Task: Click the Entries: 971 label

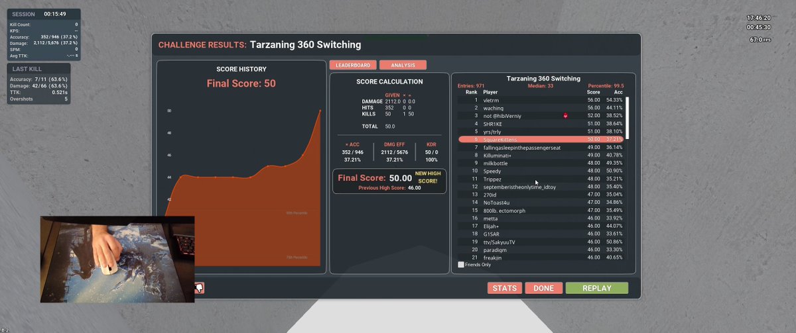Action: click(472, 86)
